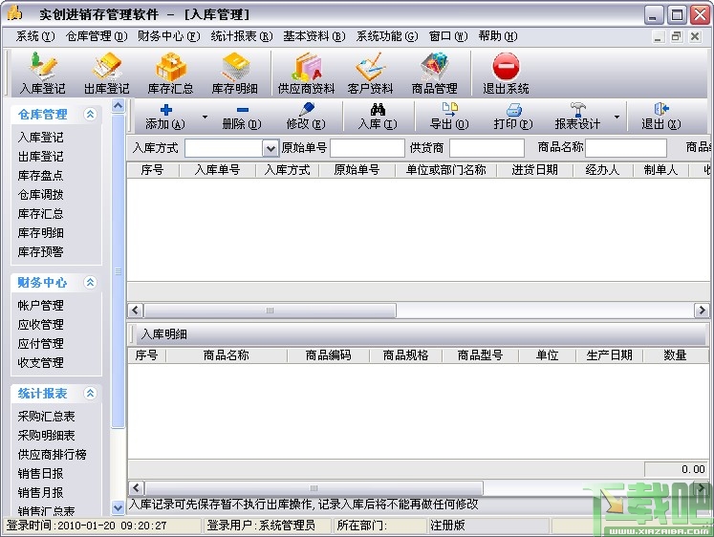This screenshot has width=714, height=537.
Task: Select the 修改 pen tool
Action: coord(306,109)
